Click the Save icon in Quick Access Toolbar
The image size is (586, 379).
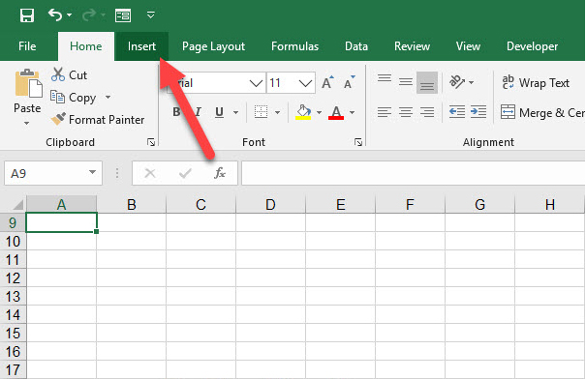(x=27, y=15)
